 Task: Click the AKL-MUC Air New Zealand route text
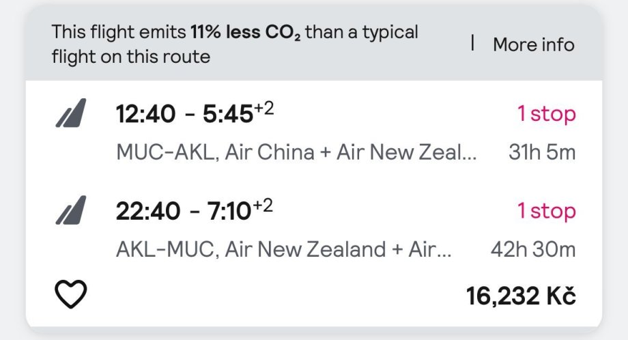coord(284,249)
